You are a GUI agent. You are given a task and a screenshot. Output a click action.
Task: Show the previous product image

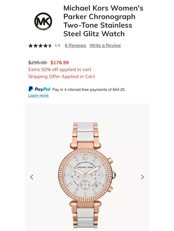(x=32, y=177)
